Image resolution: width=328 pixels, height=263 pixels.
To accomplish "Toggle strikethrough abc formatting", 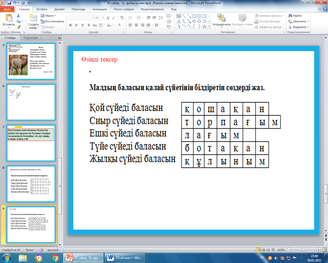I will point(95,25).
